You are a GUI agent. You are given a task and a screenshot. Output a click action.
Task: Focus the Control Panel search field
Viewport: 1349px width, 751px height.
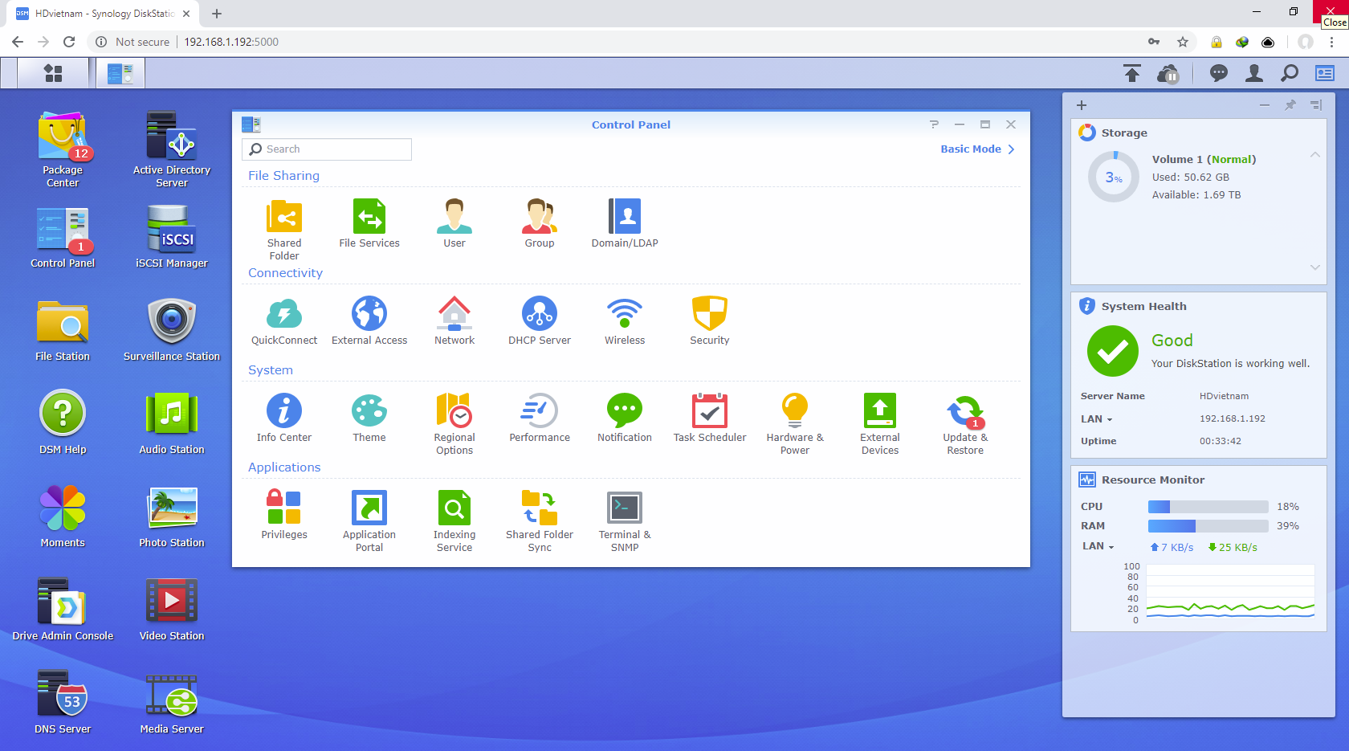[x=327, y=149]
